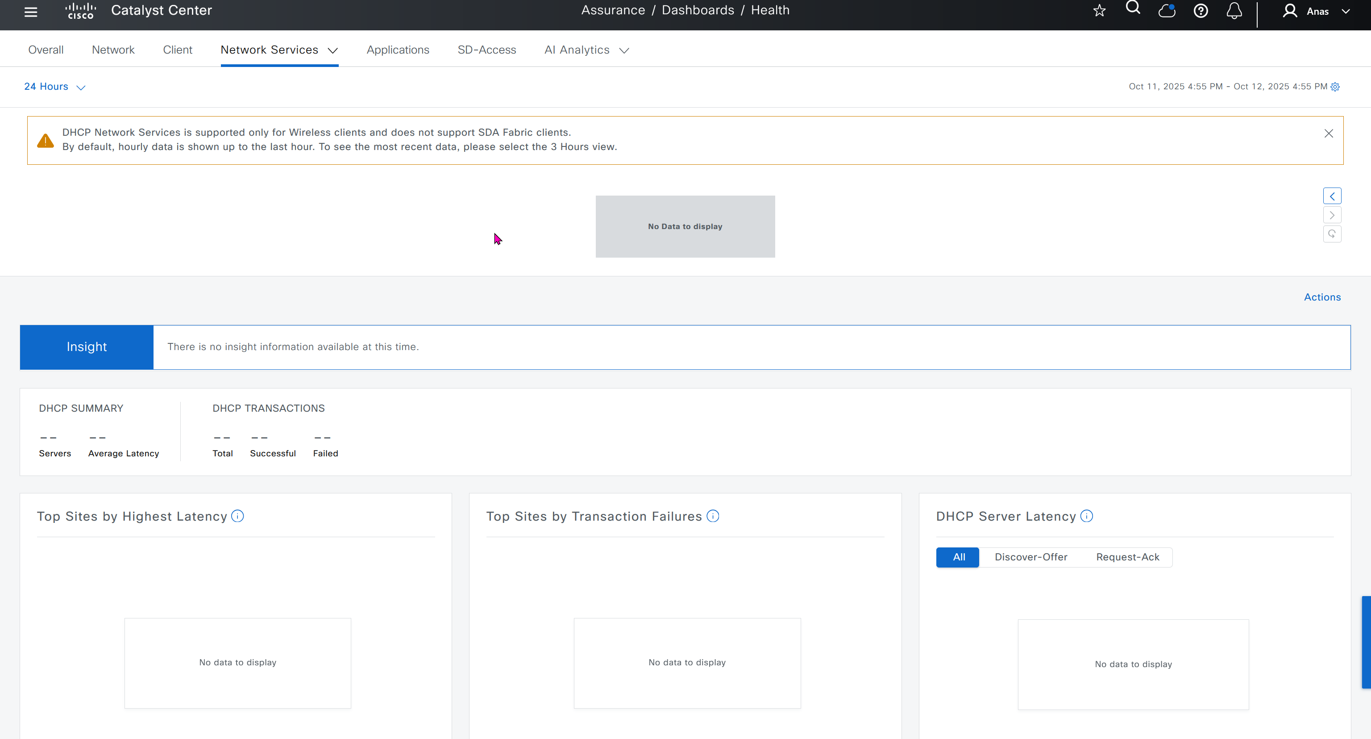Open the notifications bell
1371x739 pixels.
click(x=1234, y=11)
